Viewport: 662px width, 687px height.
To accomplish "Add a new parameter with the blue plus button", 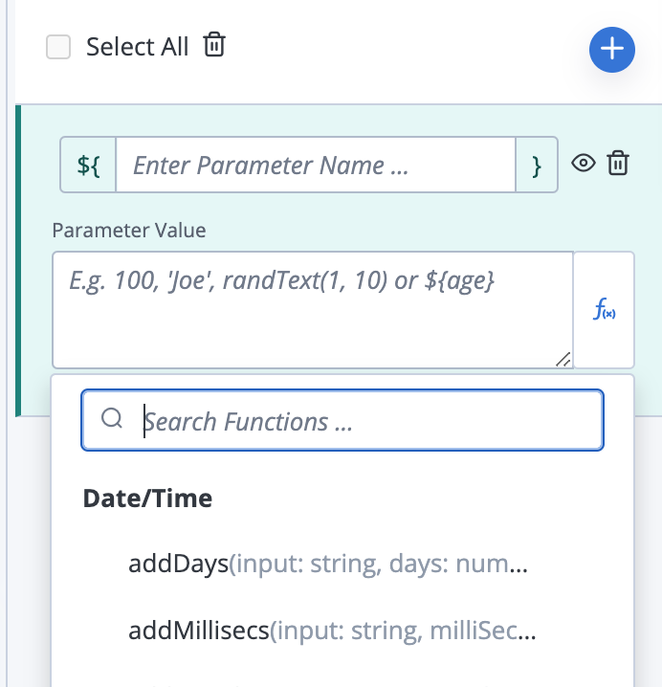I will [611, 50].
